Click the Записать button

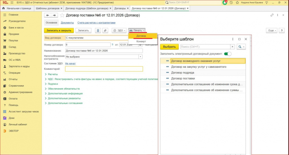coord(83,30)
